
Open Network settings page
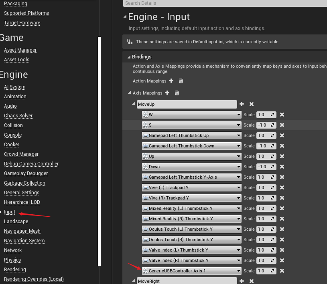[x=13, y=250]
